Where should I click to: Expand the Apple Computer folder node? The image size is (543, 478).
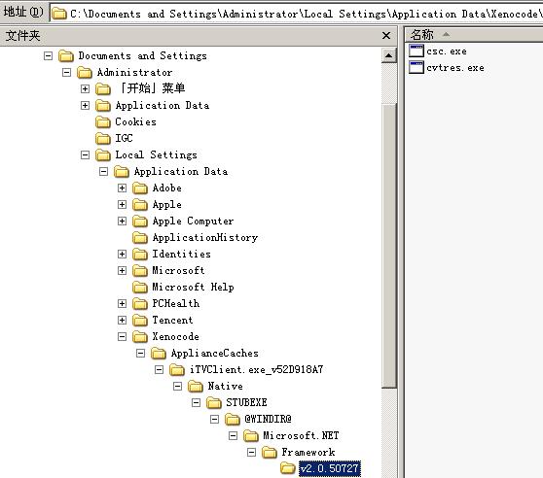pos(122,221)
